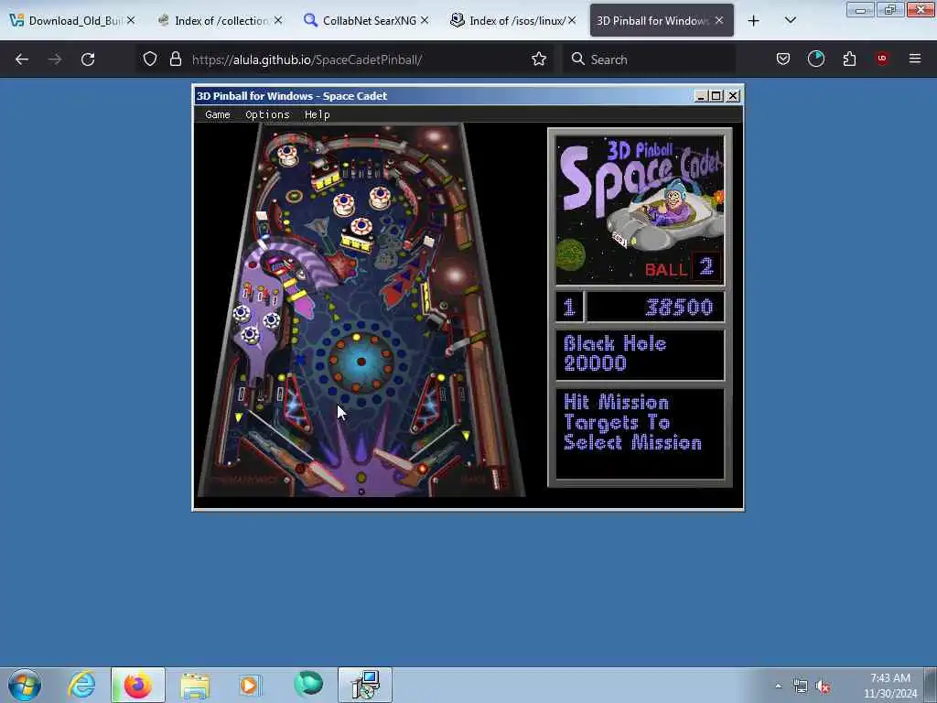Click the forward navigation arrow

(x=55, y=59)
